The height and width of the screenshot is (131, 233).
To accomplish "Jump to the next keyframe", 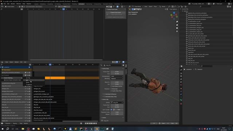I will coord(94,123).
